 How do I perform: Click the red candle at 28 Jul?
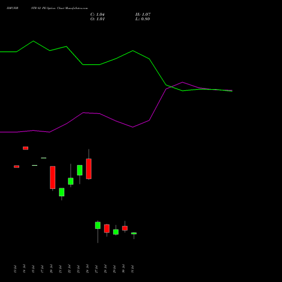coord(107,228)
